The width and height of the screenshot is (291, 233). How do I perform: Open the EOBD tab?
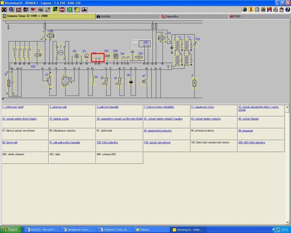coord(236,16)
